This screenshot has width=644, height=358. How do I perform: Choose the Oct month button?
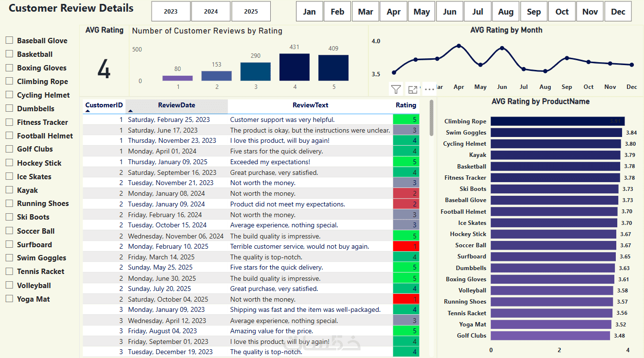562,12
